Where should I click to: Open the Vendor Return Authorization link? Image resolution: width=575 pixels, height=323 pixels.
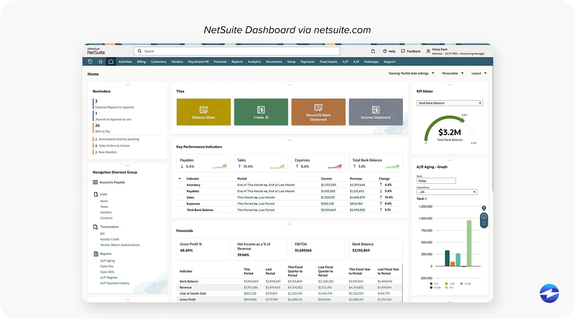pyautogui.click(x=120, y=245)
